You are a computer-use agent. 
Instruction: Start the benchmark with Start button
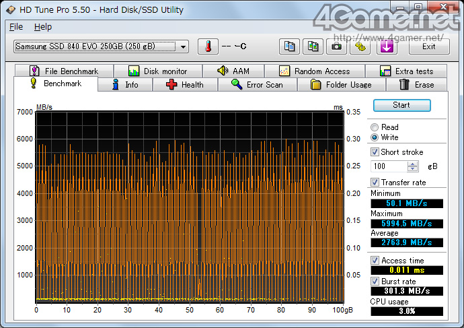pos(401,105)
